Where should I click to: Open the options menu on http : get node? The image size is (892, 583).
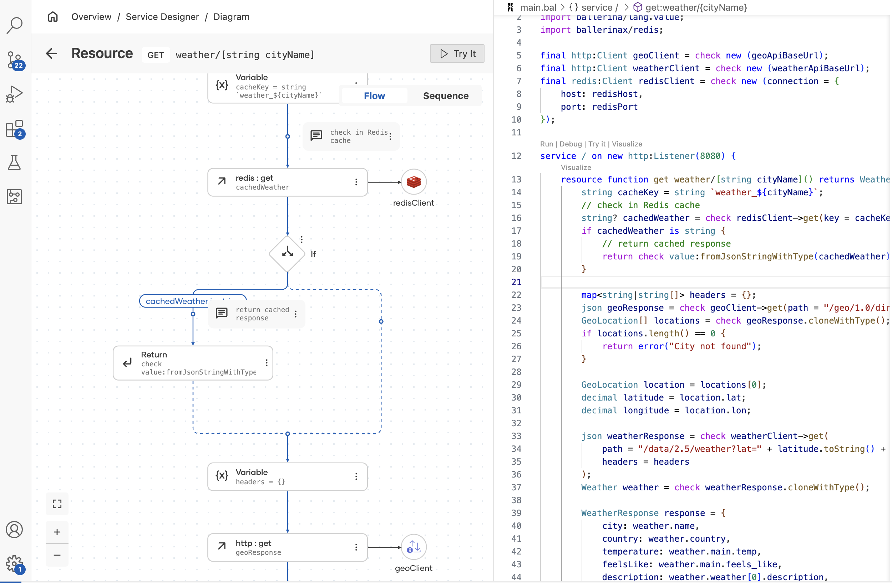356,547
